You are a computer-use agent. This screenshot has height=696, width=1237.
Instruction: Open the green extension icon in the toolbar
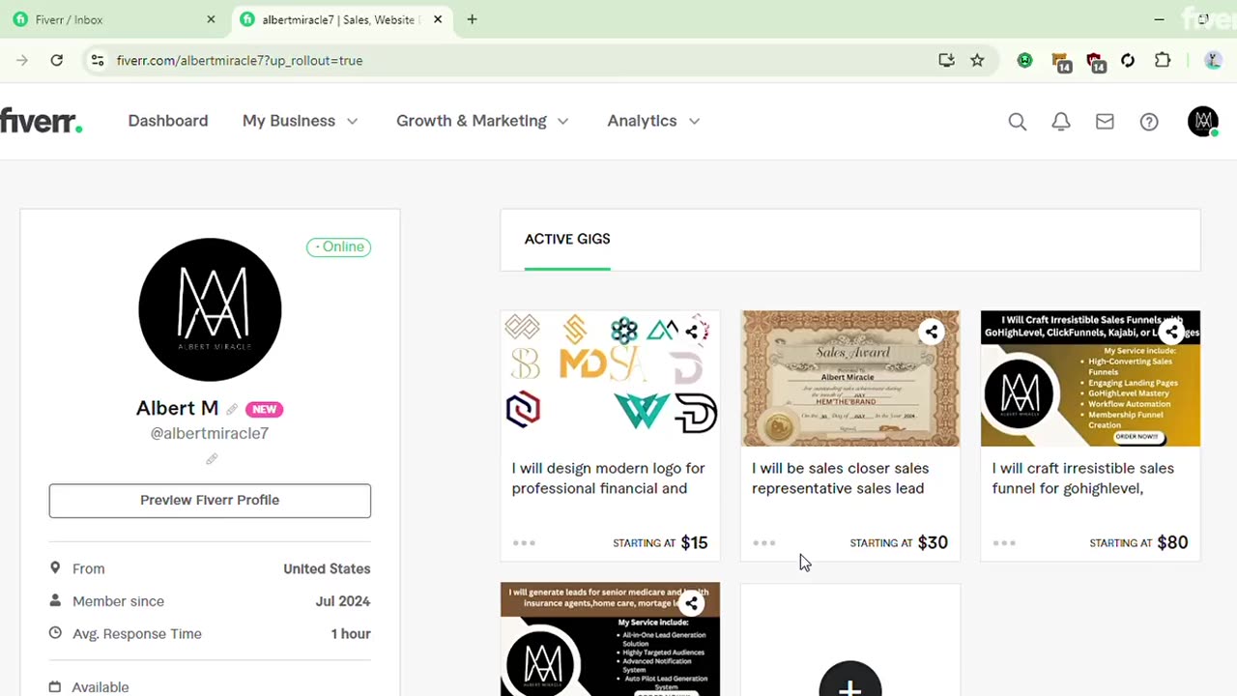click(1024, 60)
